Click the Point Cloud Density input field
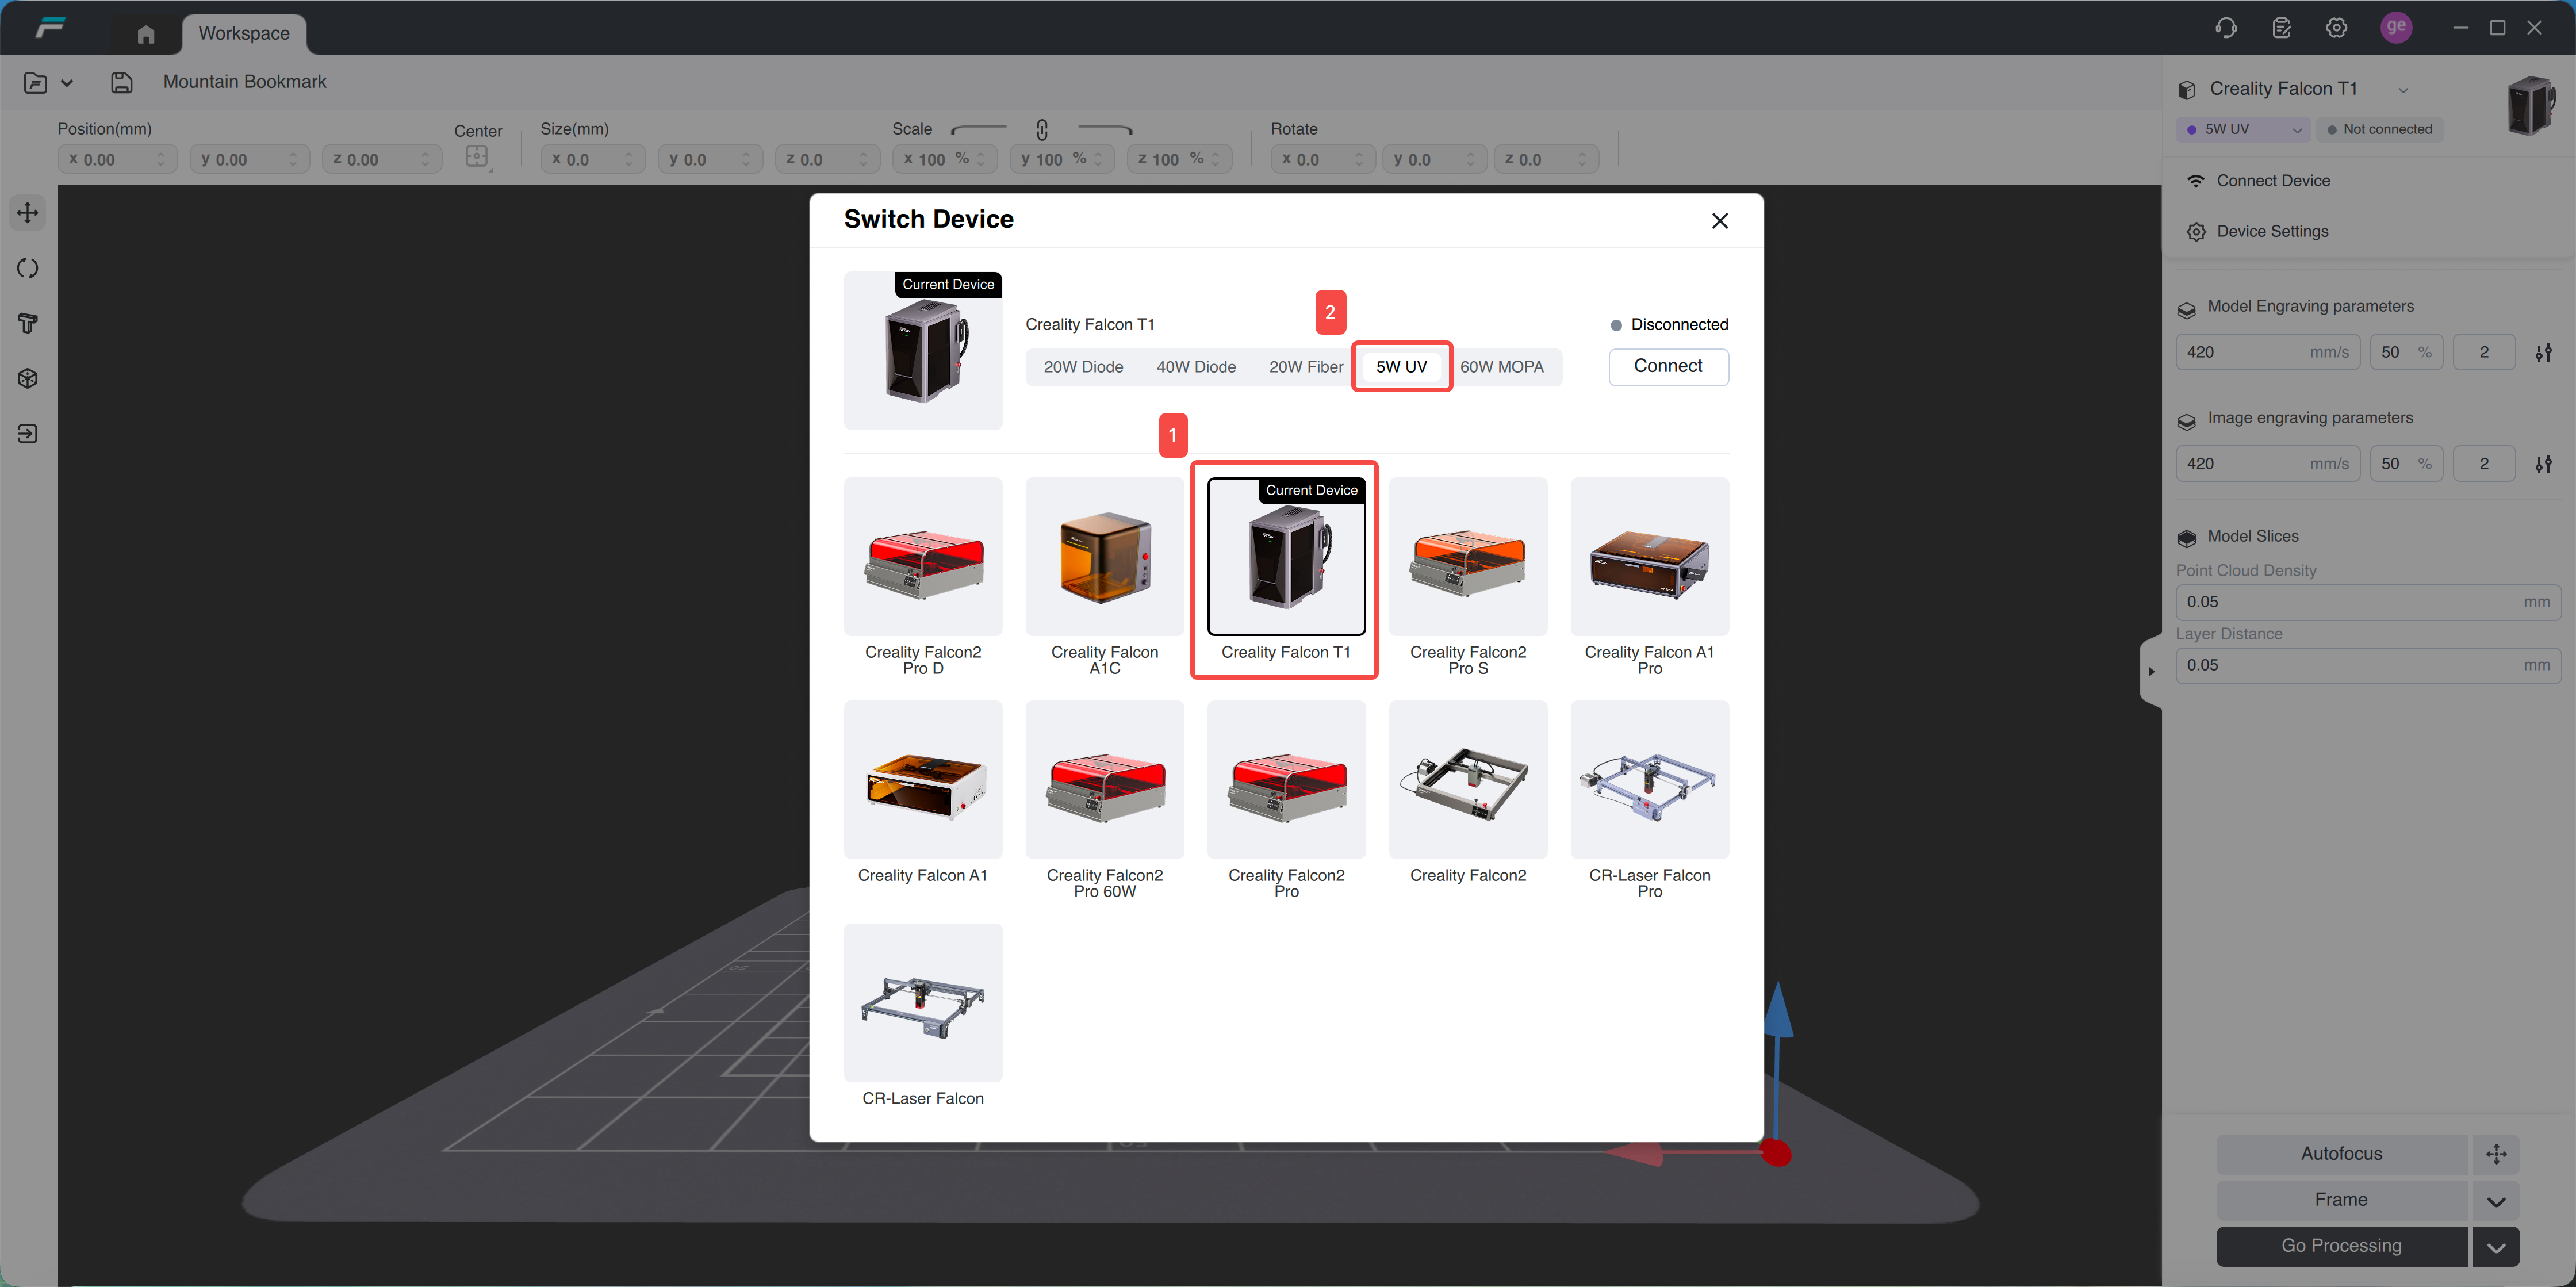 (2368, 602)
